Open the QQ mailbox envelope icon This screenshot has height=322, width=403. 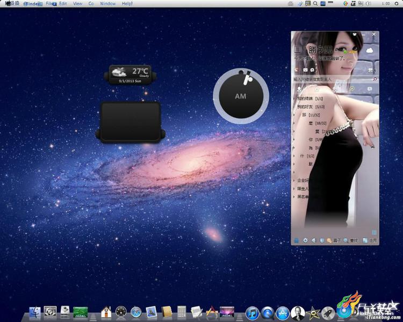coord(305,70)
